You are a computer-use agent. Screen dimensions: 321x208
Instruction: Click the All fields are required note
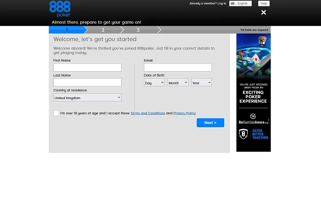click(254, 30)
